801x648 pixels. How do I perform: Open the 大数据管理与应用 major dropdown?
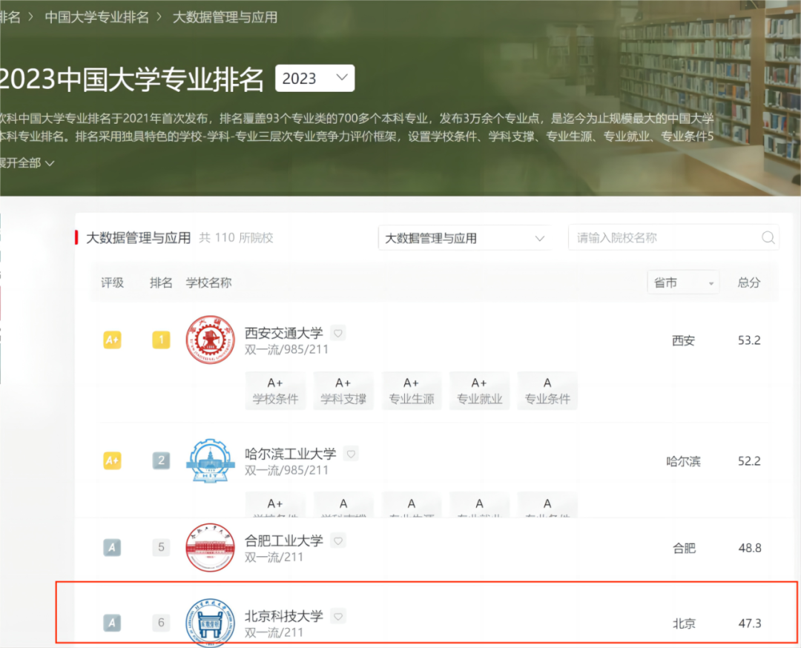[x=464, y=238]
